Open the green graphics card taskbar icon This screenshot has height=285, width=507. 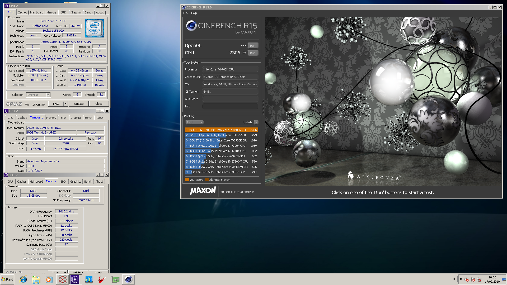115,279
